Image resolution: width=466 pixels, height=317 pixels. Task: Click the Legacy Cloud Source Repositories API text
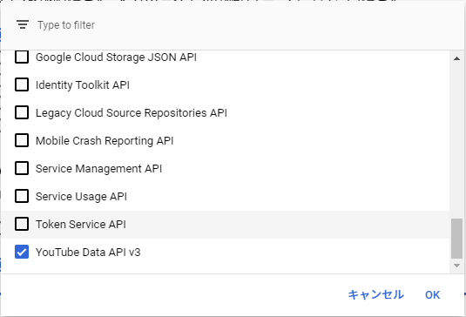click(132, 113)
